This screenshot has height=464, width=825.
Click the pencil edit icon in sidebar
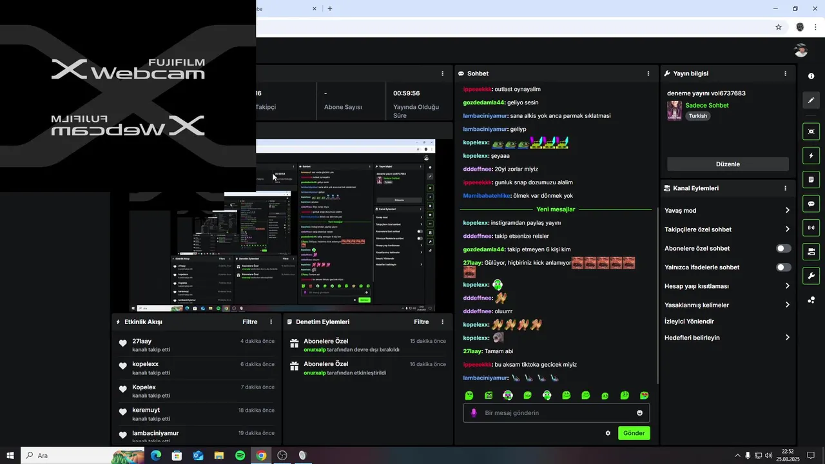(x=811, y=100)
